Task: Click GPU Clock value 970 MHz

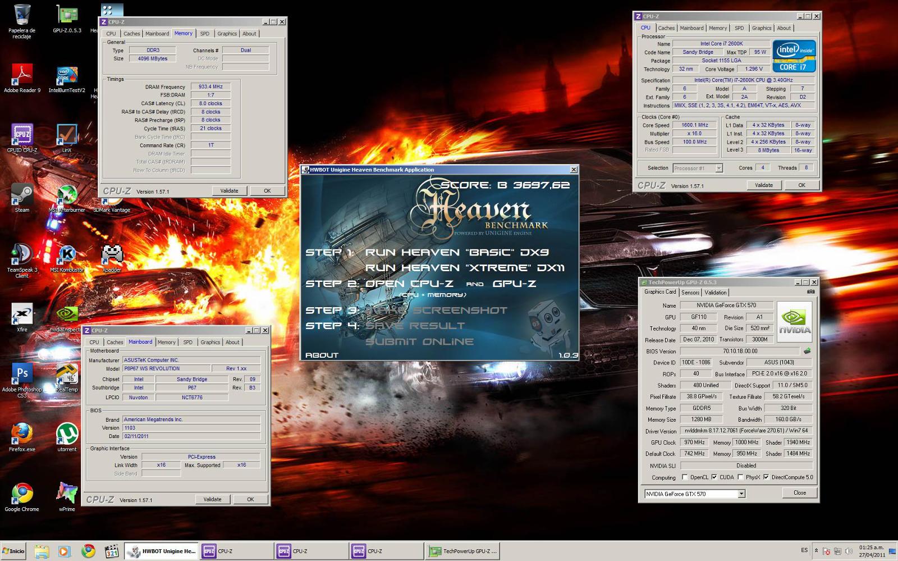Action: click(x=694, y=442)
